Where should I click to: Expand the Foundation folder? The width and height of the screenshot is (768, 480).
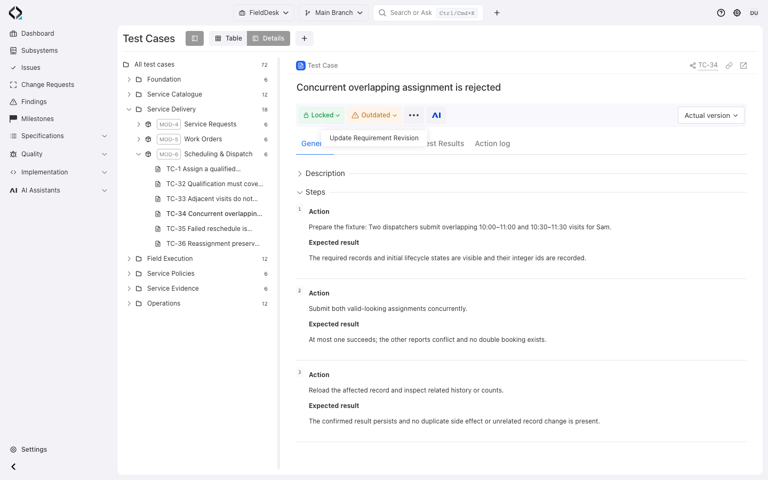pyautogui.click(x=129, y=79)
